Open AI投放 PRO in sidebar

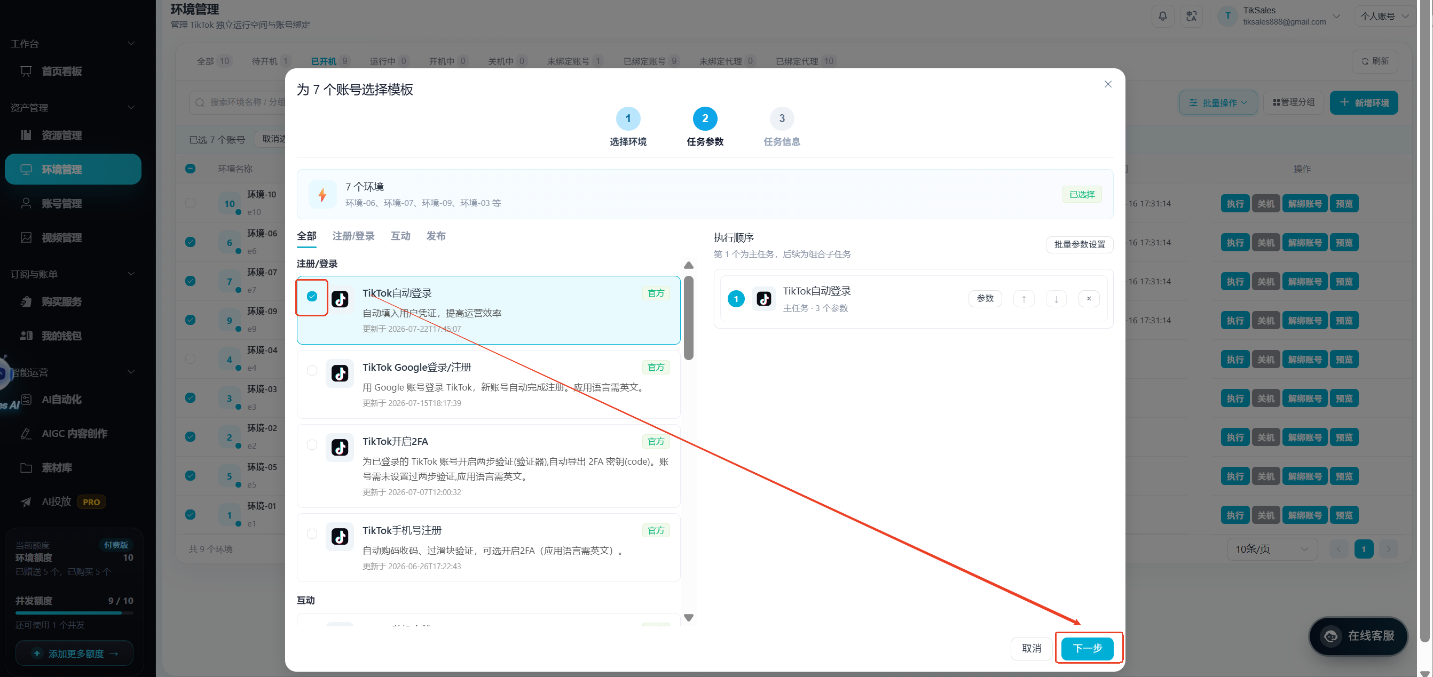(x=72, y=502)
